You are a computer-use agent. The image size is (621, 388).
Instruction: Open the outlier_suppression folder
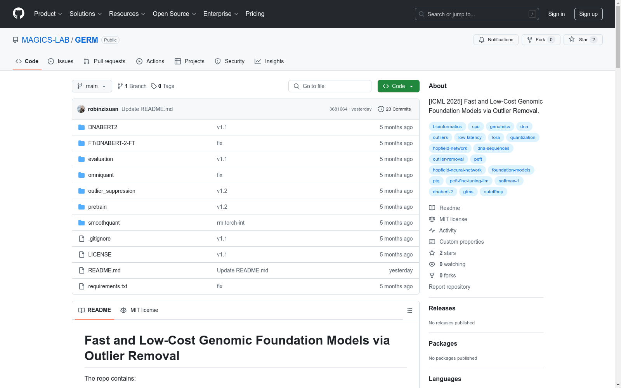click(x=112, y=191)
